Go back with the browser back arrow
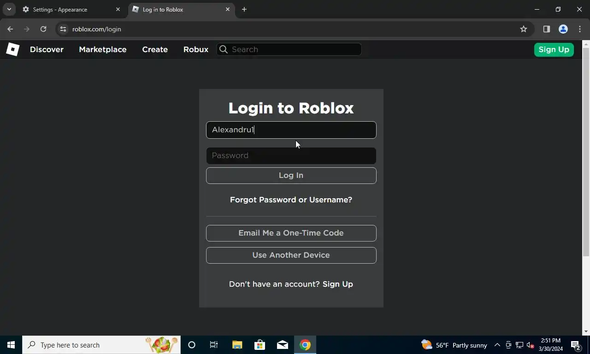Screen dimensions: 590x354 coord(10,29)
